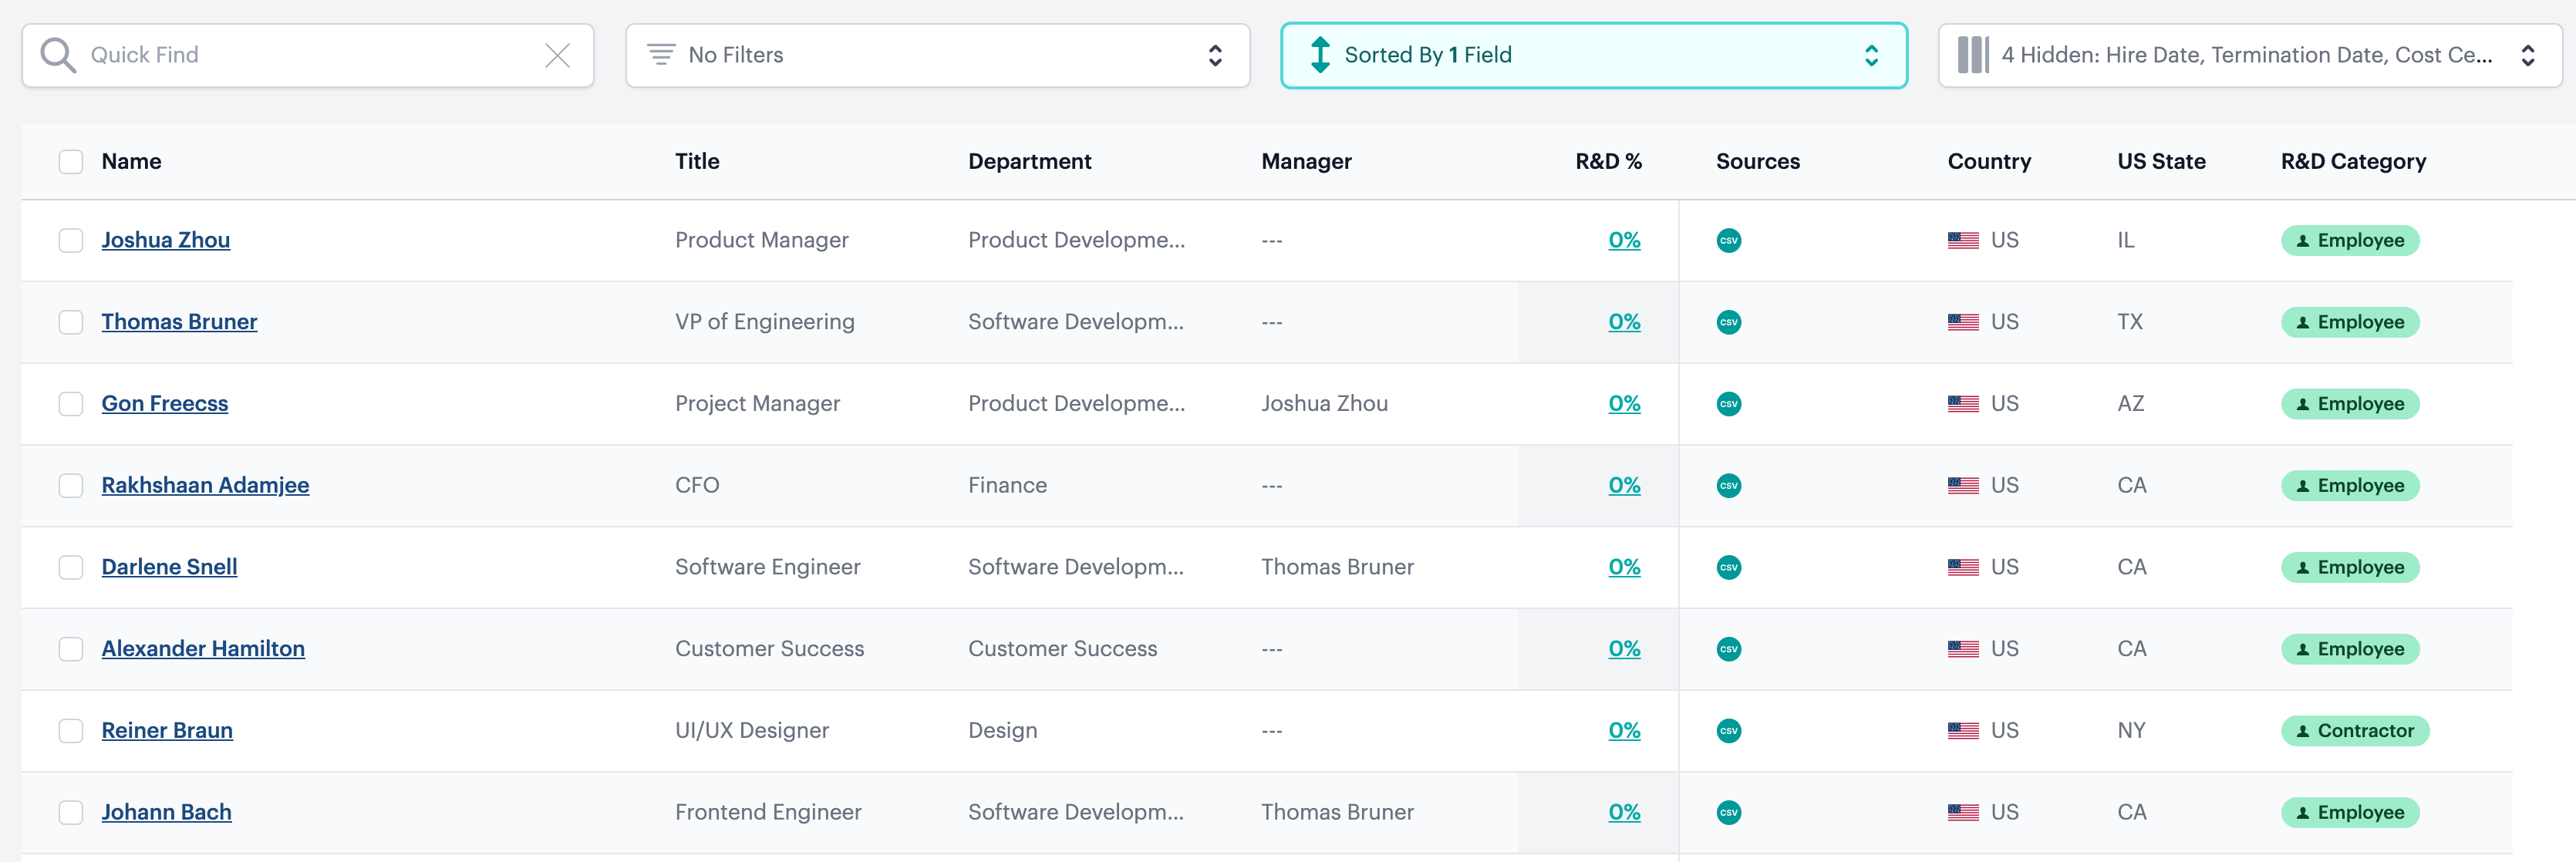Check the box for Joshua Zhou
Screen dimensions: 2576x862
[x=70, y=241]
